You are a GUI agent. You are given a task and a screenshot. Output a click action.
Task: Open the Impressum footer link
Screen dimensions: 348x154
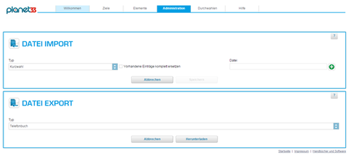click(x=301, y=152)
